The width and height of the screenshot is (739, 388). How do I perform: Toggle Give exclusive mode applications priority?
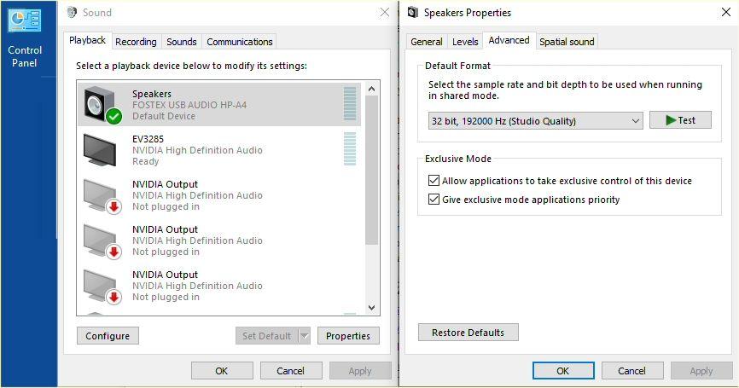434,200
